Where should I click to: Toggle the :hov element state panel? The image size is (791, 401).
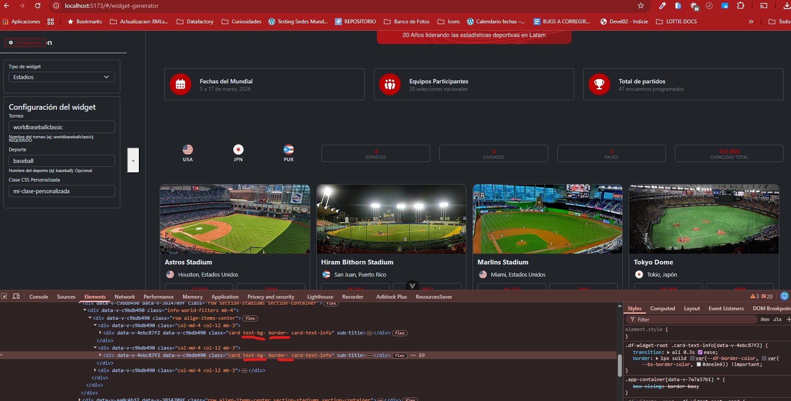pos(765,319)
